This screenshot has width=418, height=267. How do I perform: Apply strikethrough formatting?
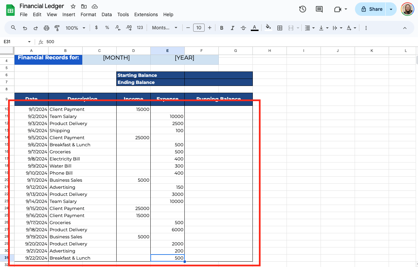(x=243, y=28)
